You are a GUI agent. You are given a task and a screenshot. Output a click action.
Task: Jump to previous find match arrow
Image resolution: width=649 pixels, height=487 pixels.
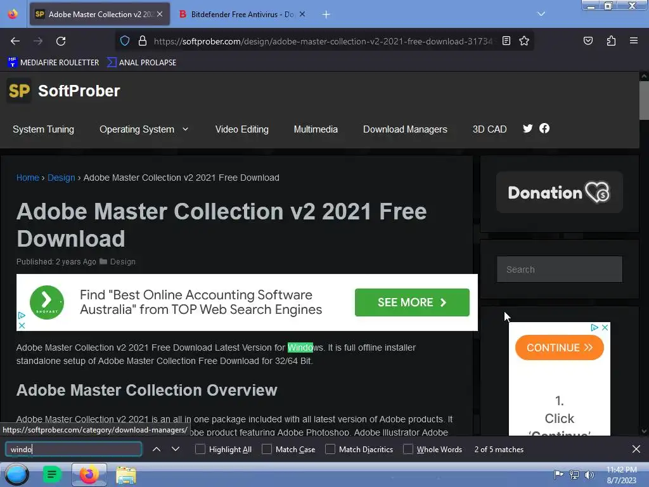tap(157, 449)
